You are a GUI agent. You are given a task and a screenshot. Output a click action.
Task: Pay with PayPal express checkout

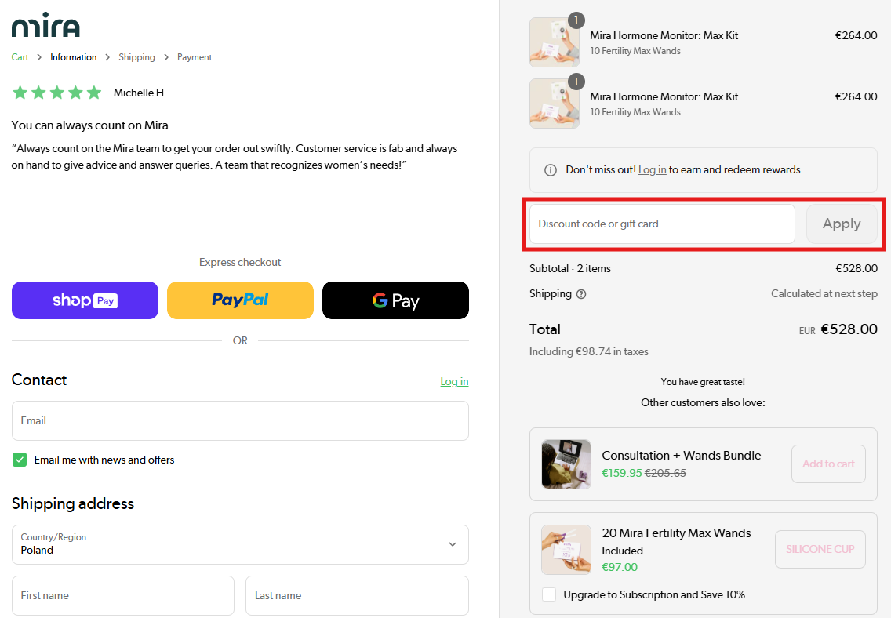240,300
